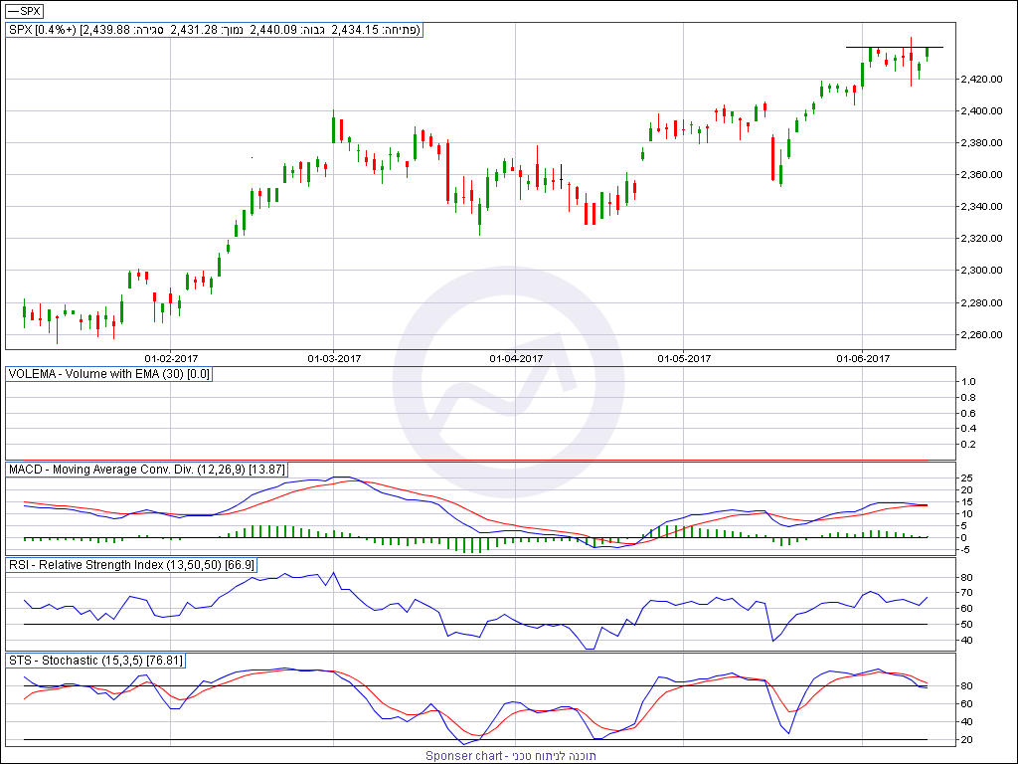Click the 01-02-2017 date axis label
Screen dimensions: 1018x764
click(x=171, y=358)
